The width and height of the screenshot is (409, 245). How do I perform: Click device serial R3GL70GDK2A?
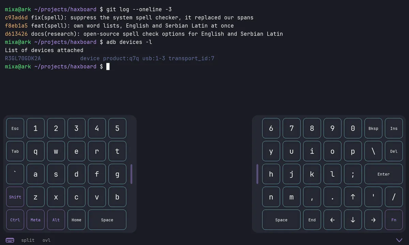23,58
